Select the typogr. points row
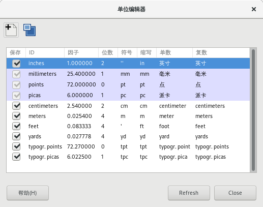This screenshot has width=263, height=207. tap(128, 146)
